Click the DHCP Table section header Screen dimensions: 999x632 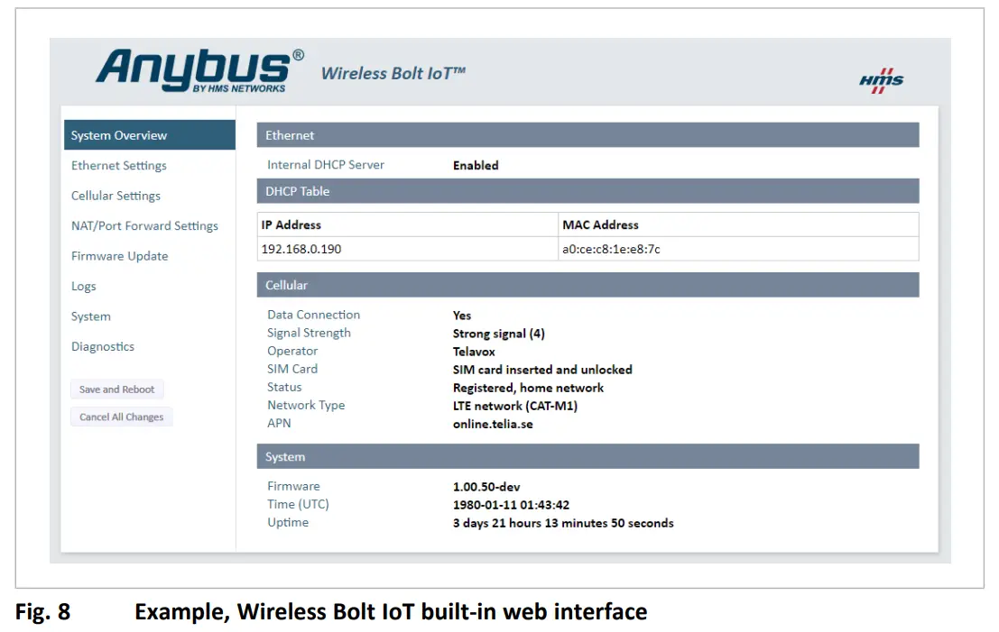(298, 191)
